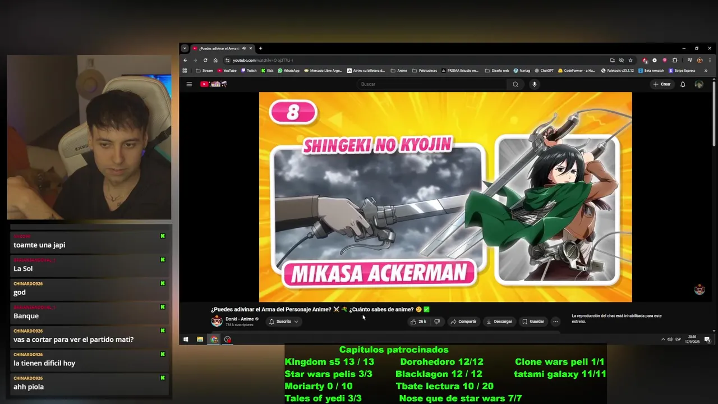Start voice search with the microphone icon

[x=534, y=84]
